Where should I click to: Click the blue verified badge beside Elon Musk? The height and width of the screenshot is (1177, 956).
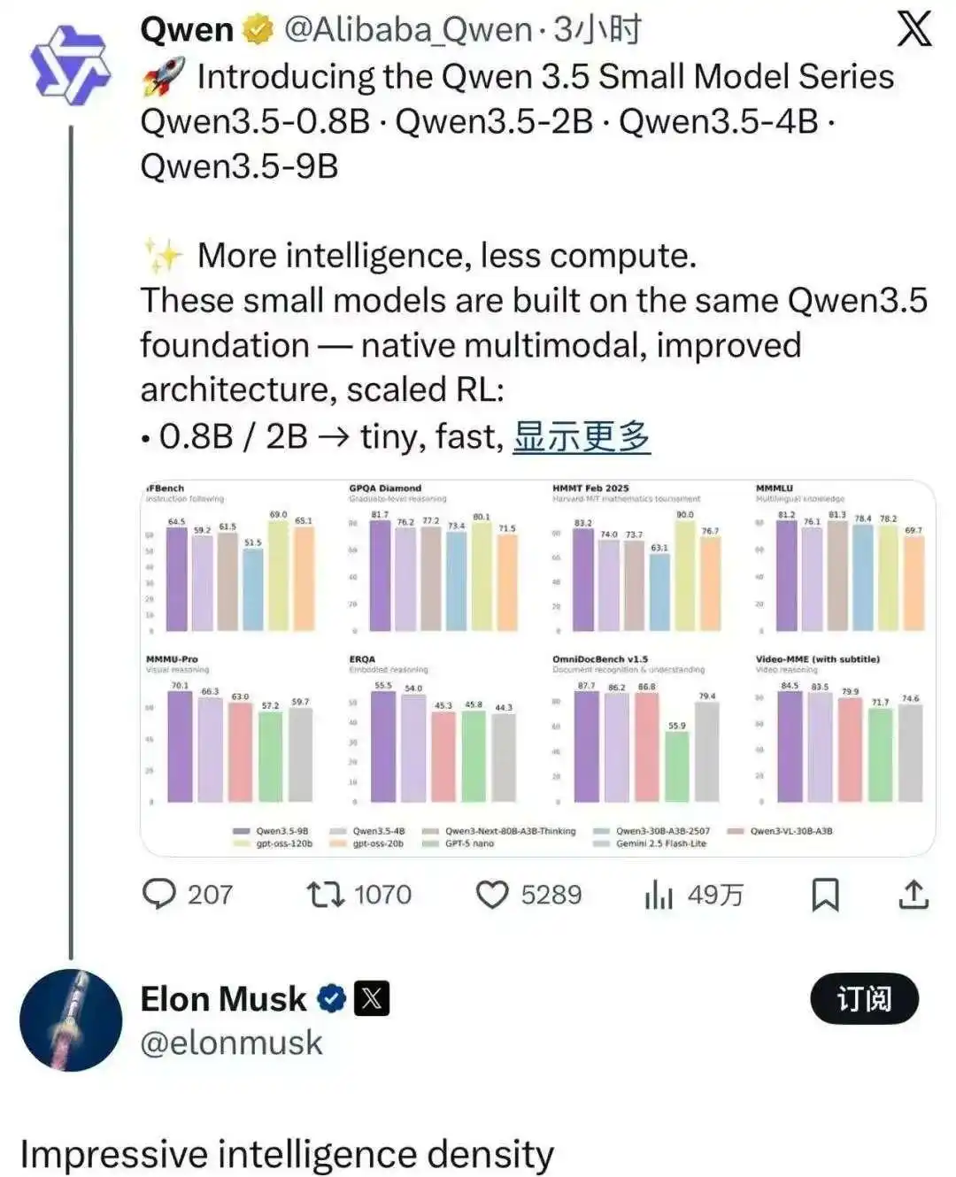[x=329, y=998]
